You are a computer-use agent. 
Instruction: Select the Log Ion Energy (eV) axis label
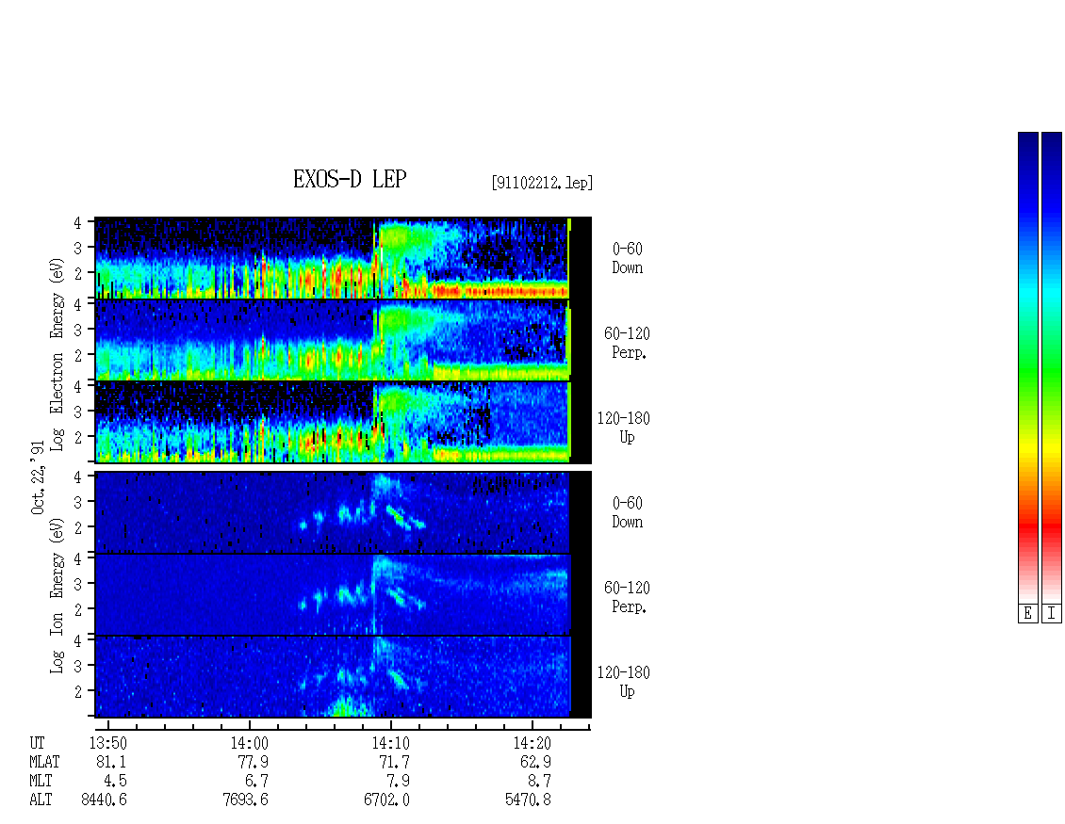coord(57,595)
